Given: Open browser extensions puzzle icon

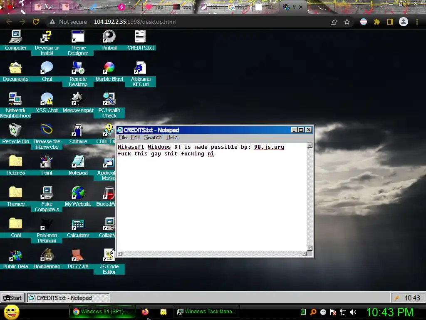Looking at the screenshot, I should point(376,22).
